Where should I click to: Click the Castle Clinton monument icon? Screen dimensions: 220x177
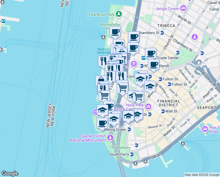110,137
